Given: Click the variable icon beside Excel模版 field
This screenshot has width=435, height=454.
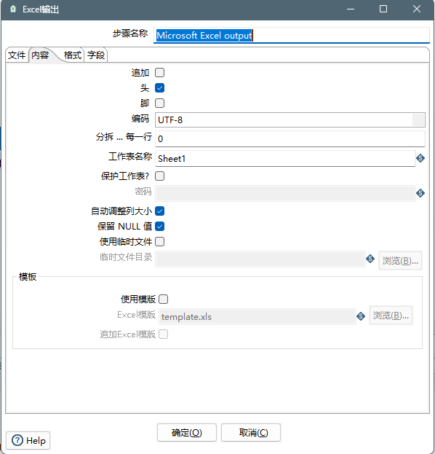Looking at the screenshot, I should pos(360,316).
